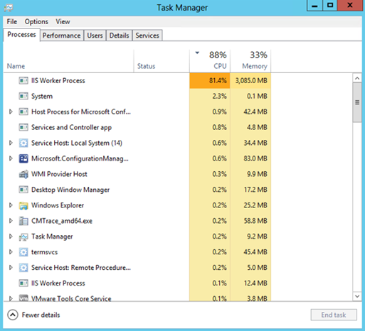Click the Fewer details toggle
Image resolution: width=365 pixels, height=331 pixels.
click(x=33, y=315)
